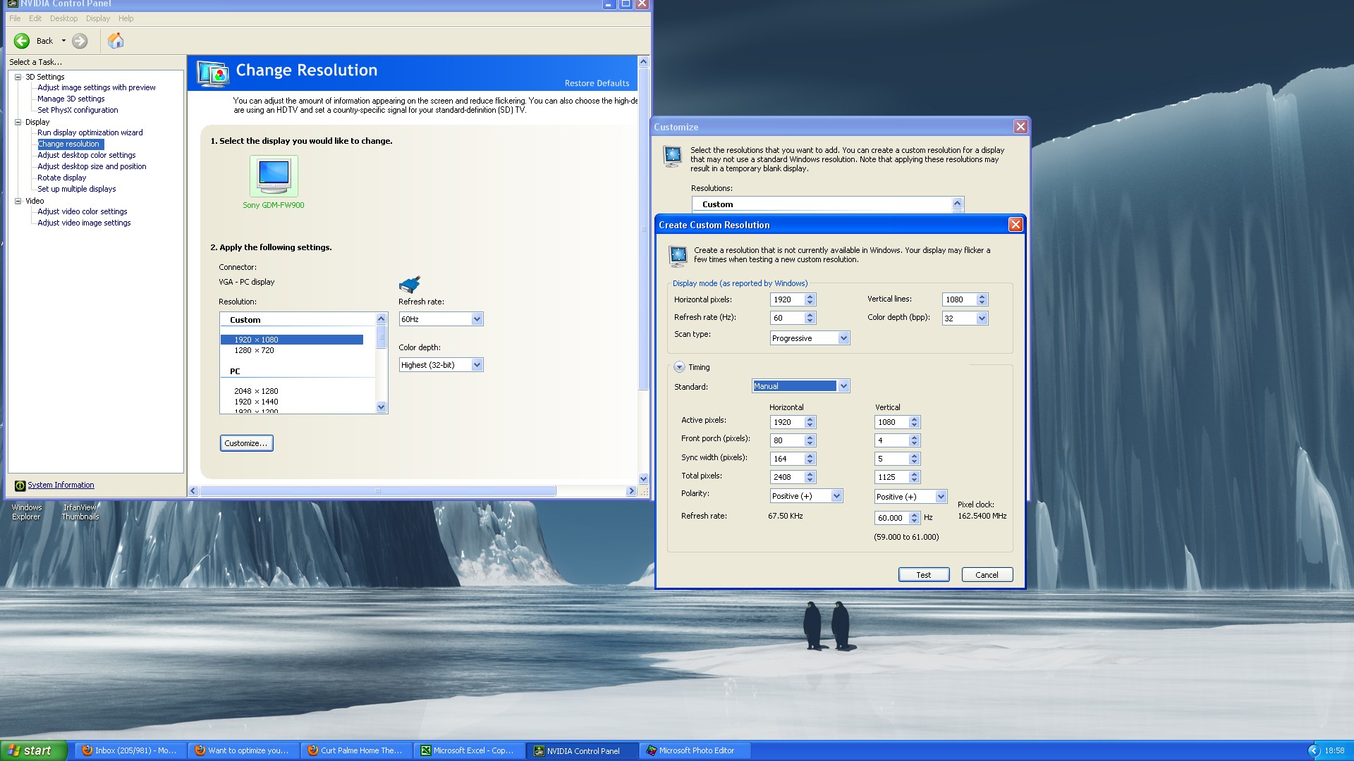
Task: Switch to Curt Palme Home Theater taskbar item
Action: [356, 750]
